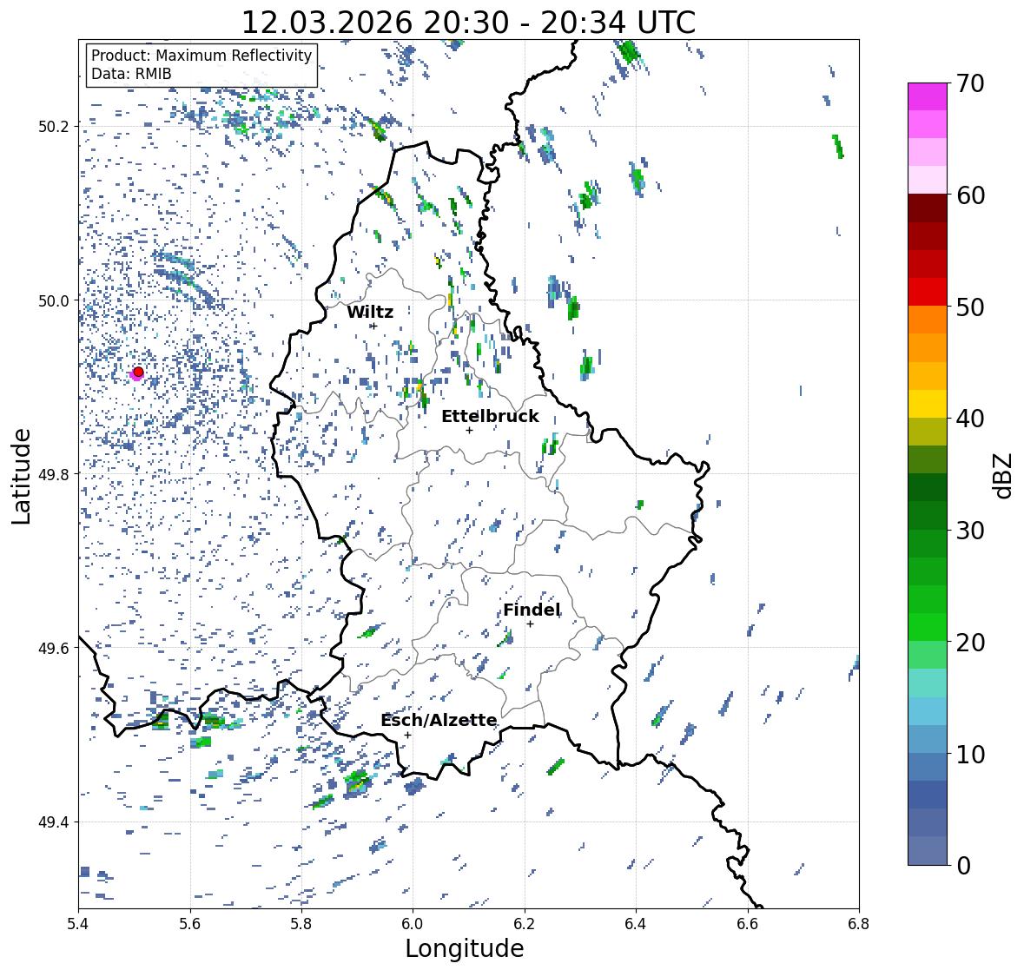
Task: Click the colorbar tick value 30
Action: click(970, 531)
